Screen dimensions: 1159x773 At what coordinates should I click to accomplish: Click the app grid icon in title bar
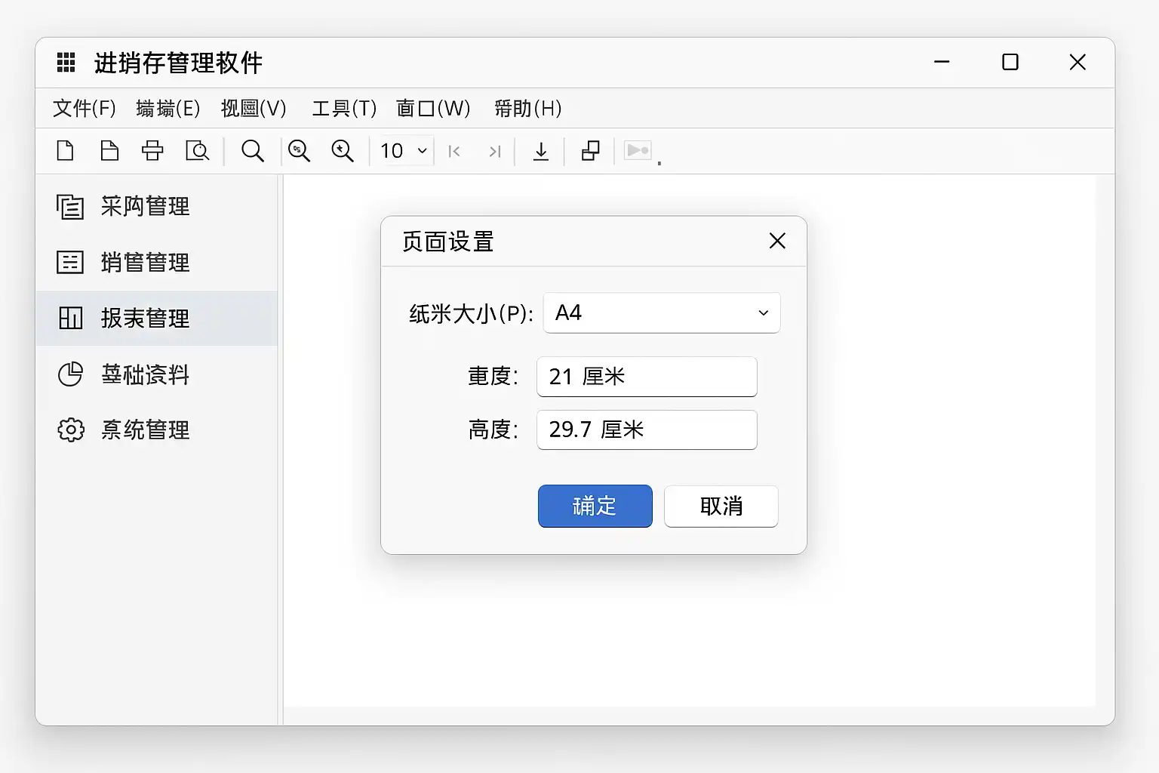tap(66, 63)
